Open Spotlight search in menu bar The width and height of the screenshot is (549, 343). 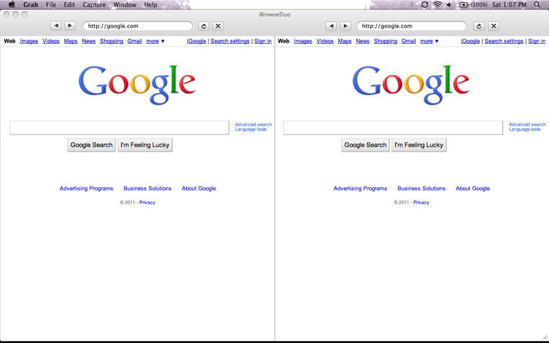[537, 5]
